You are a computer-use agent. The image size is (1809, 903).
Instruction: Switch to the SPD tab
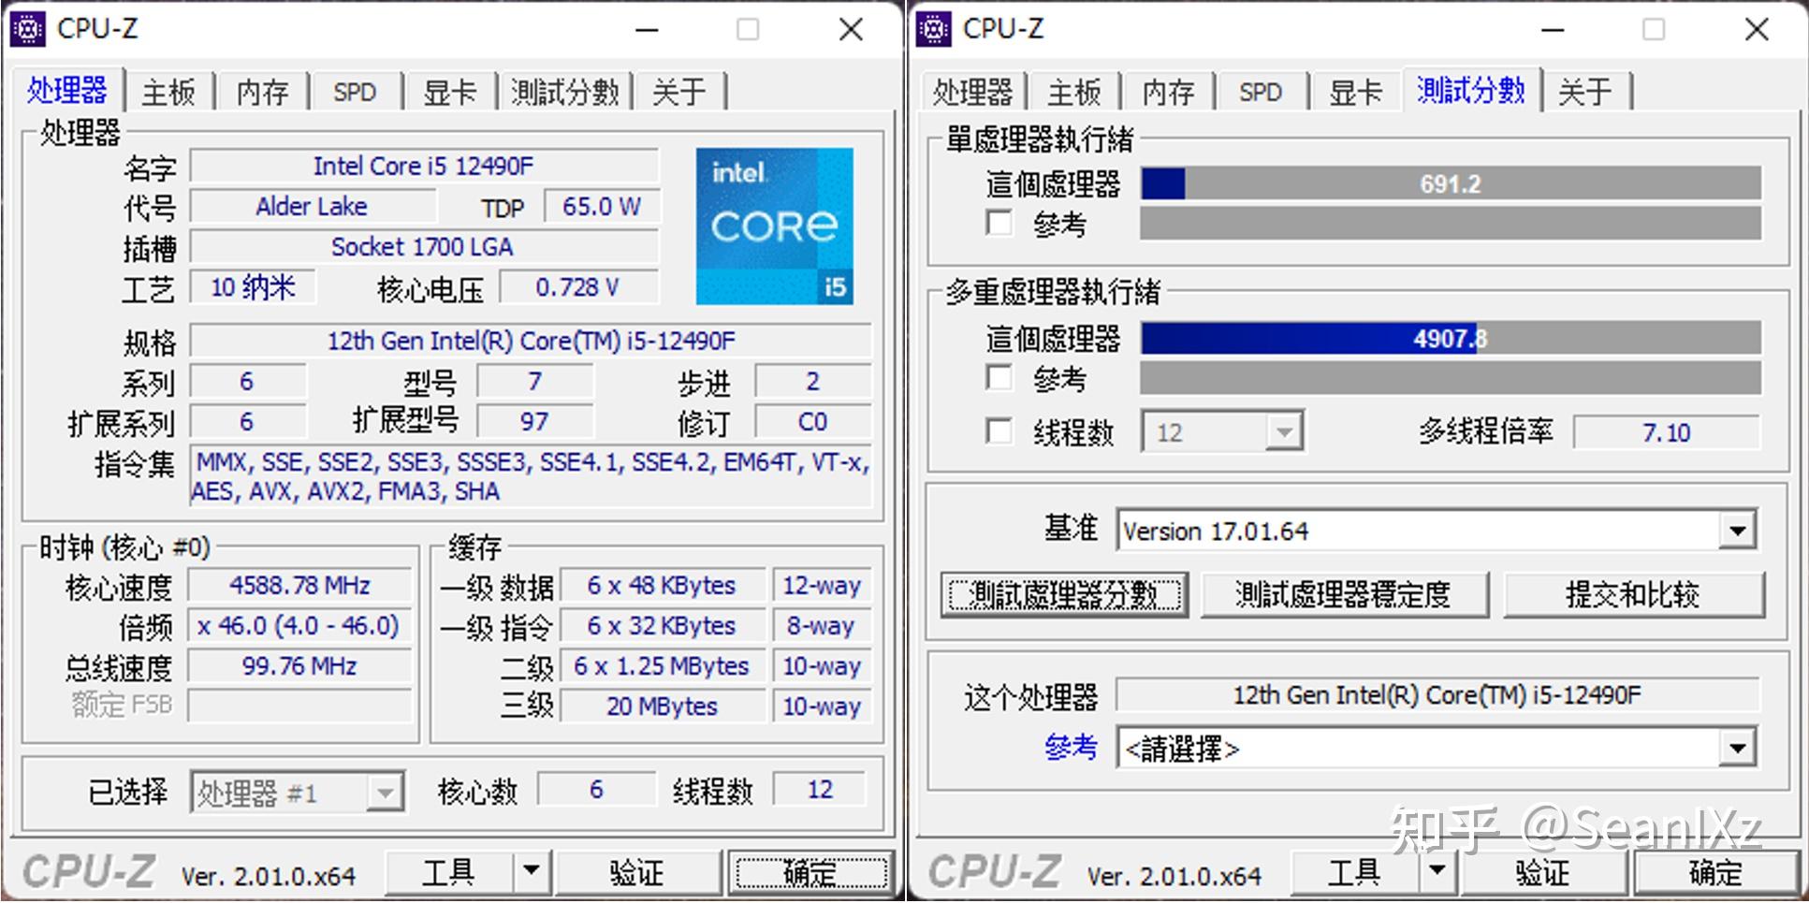coord(354,91)
